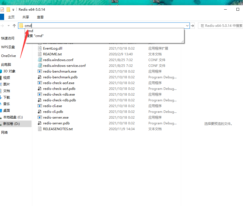Select 此电脑 in navigation pane
Image resolution: width=243 pixels, height=206 pixels.
pos(6,65)
